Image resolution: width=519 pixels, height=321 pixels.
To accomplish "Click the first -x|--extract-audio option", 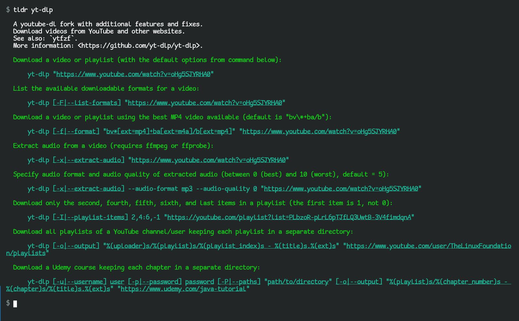I will coord(89,160).
